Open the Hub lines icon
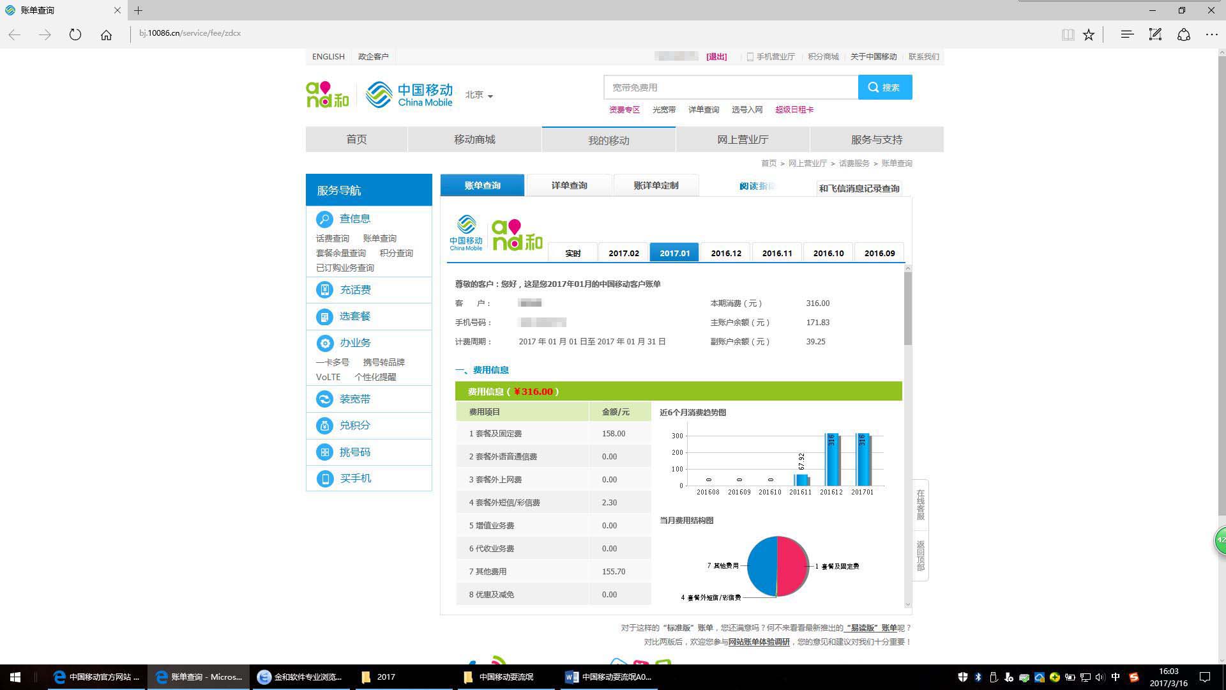Viewport: 1226px width, 690px height. 1127,34
